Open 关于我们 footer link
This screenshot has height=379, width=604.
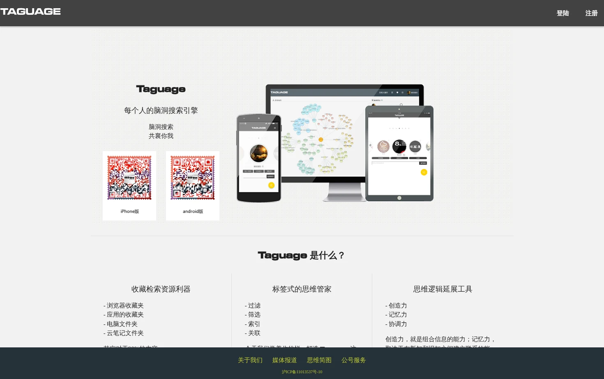point(250,360)
